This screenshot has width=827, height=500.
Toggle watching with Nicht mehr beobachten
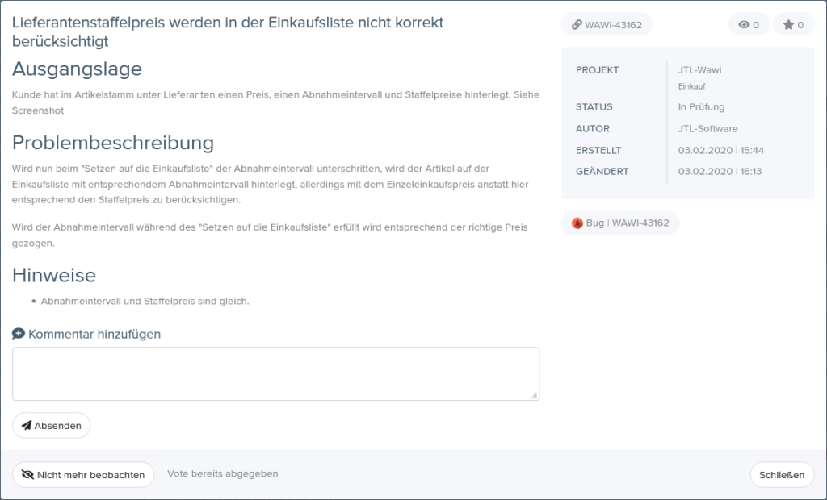click(x=83, y=475)
